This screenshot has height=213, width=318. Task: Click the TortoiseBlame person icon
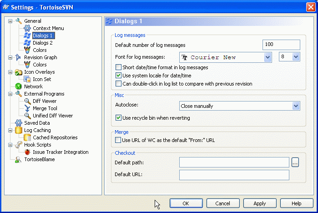click(18, 159)
